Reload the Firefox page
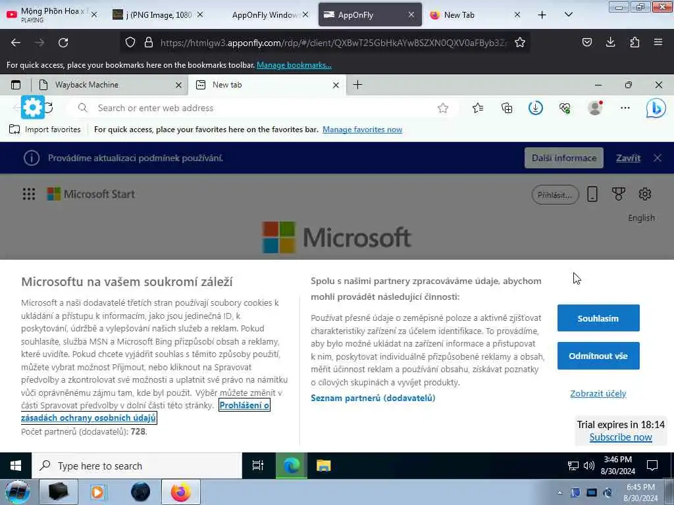The width and height of the screenshot is (674, 505). point(63,43)
